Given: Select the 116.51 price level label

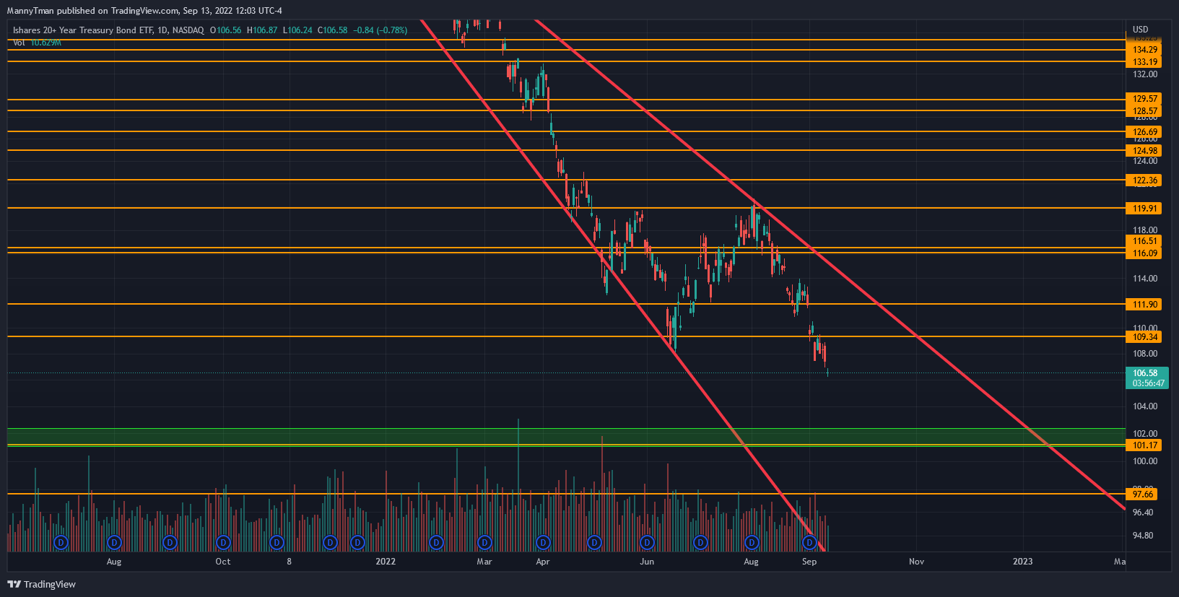Looking at the screenshot, I should click(x=1144, y=241).
